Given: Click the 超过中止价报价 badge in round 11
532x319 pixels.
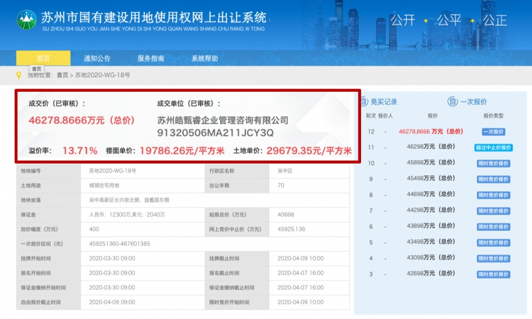Looking at the screenshot, I should 493,147.
